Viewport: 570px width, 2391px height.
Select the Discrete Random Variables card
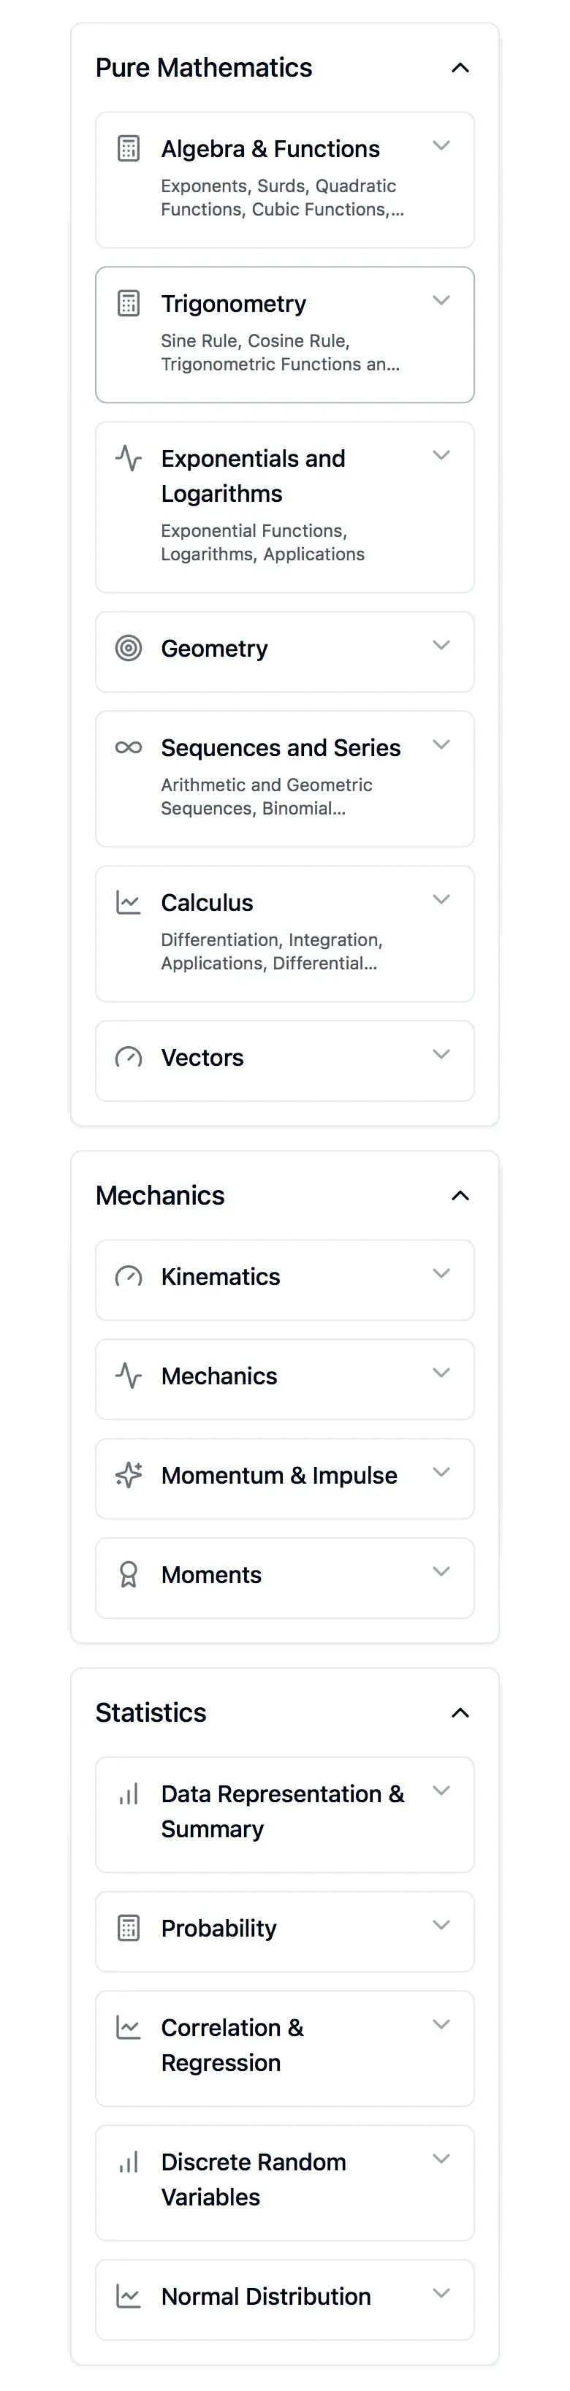pos(254,2179)
